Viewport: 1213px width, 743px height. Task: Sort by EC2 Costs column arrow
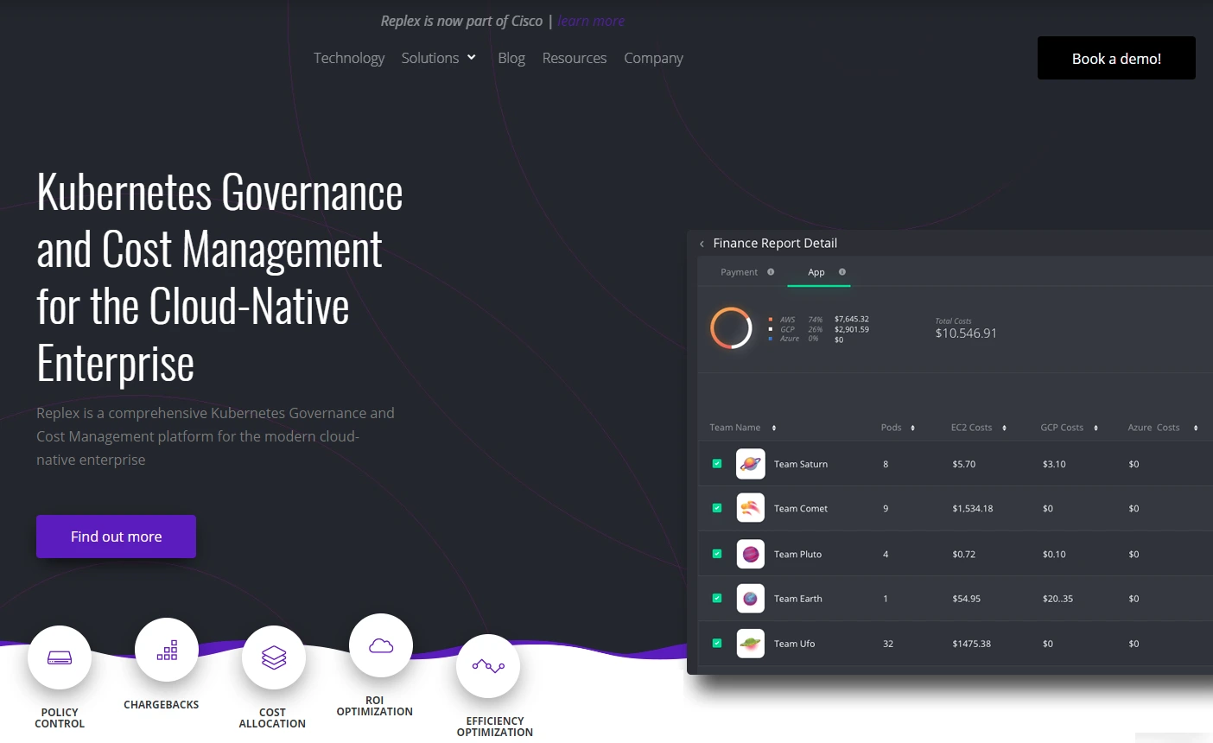(x=1004, y=428)
